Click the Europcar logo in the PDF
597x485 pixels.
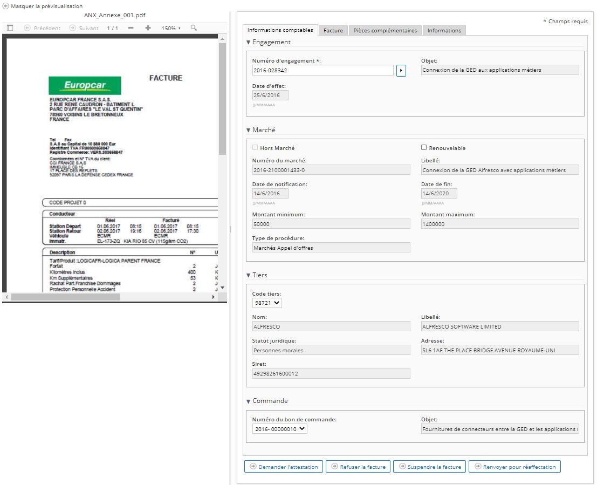pos(85,85)
